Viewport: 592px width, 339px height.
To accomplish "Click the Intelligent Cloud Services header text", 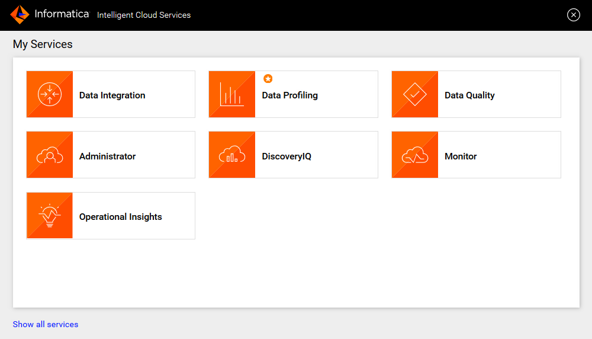I will pos(144,15).
